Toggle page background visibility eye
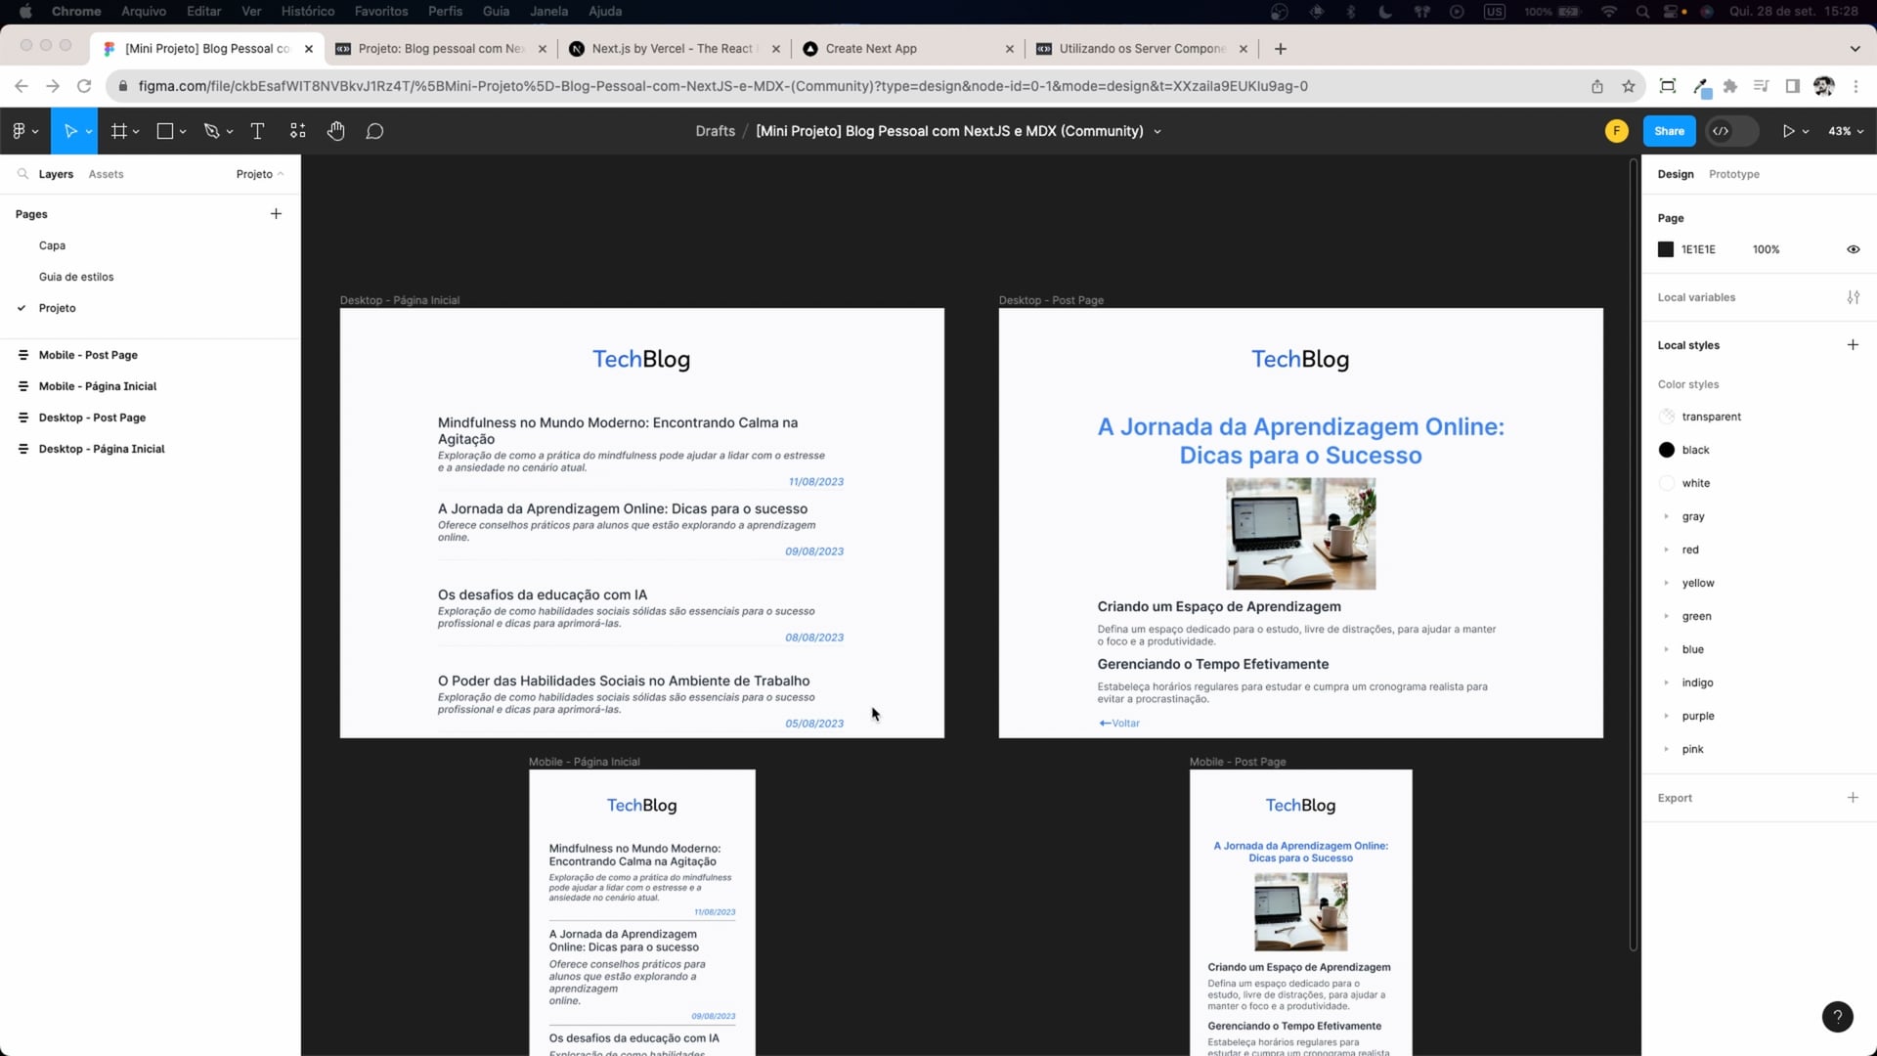This screenshot has width=1877, height=1056. click(x=1853, y=249)
